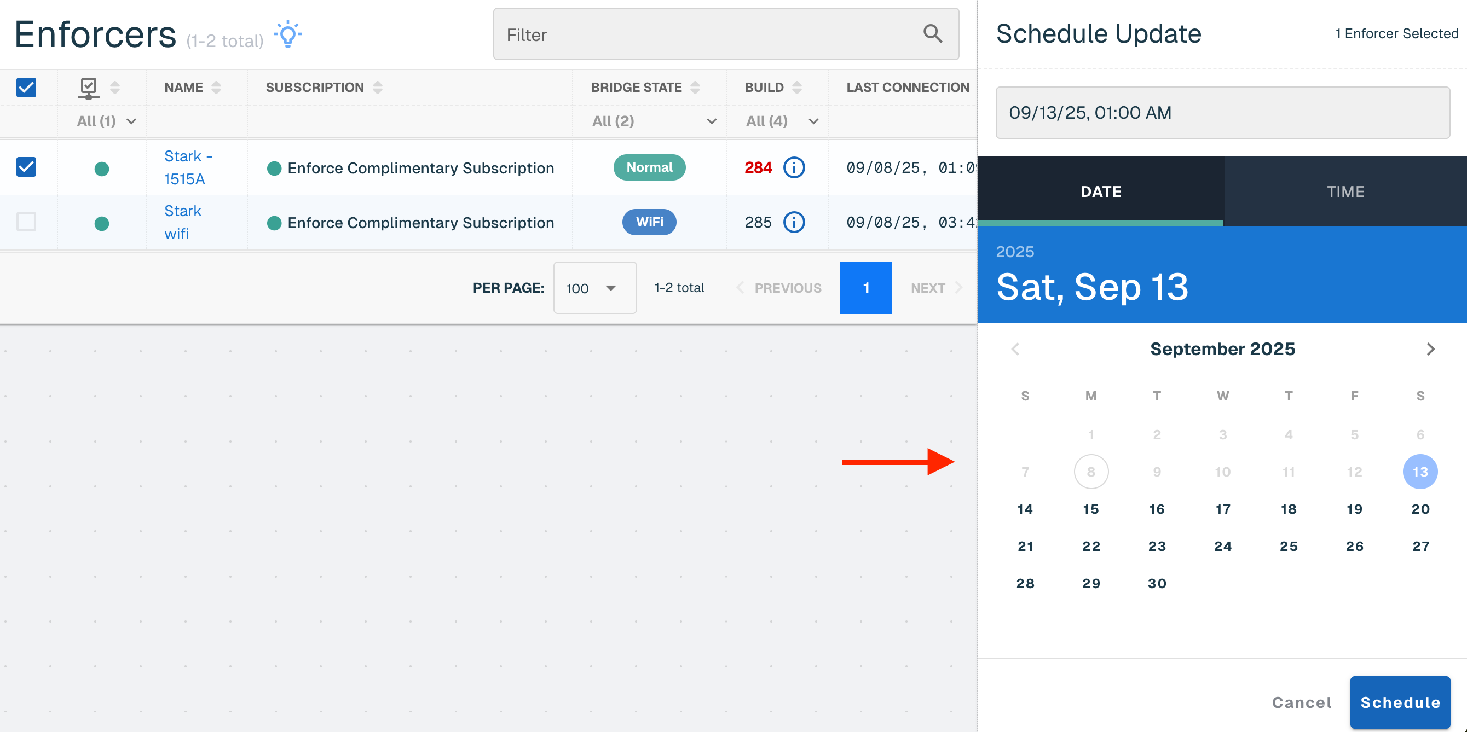The height and width of the screenshot is (732, 1467).
Task: Open build info icon for build 285
Action: click(794, 223)
